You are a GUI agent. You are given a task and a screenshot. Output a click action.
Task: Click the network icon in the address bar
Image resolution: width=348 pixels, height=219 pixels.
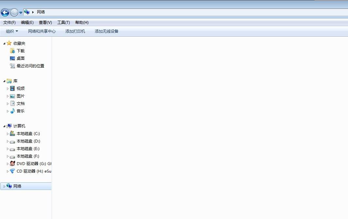27,12
